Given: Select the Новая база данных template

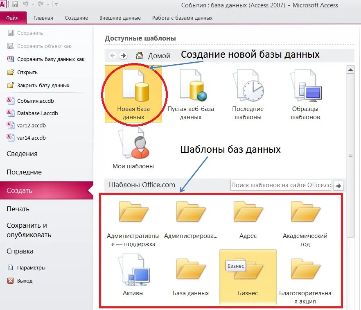Looking at the screenshot, I should [x=133, y=94].
